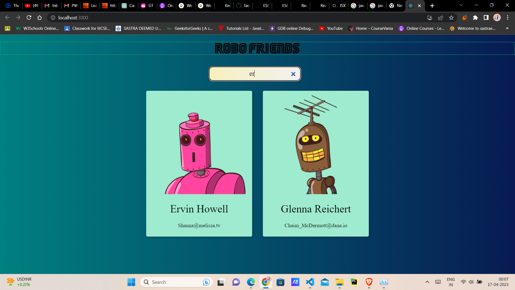Reload the page with the refresh icon
This screenshot has height=290, width=515.
pyautogui.click(x=29, y=17)
